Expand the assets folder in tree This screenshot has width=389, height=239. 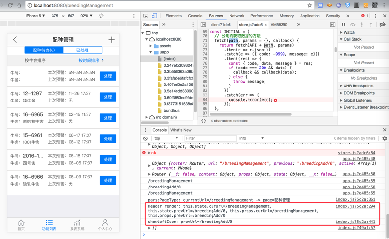pyautogui.click(x=151, y=46)
